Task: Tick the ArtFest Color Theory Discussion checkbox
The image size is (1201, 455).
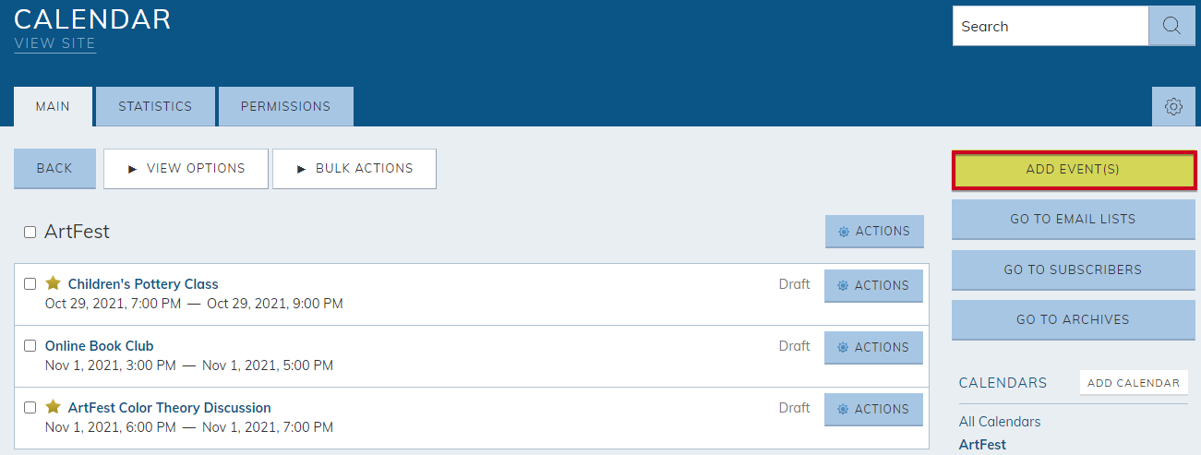Action: tap(30, 408)
